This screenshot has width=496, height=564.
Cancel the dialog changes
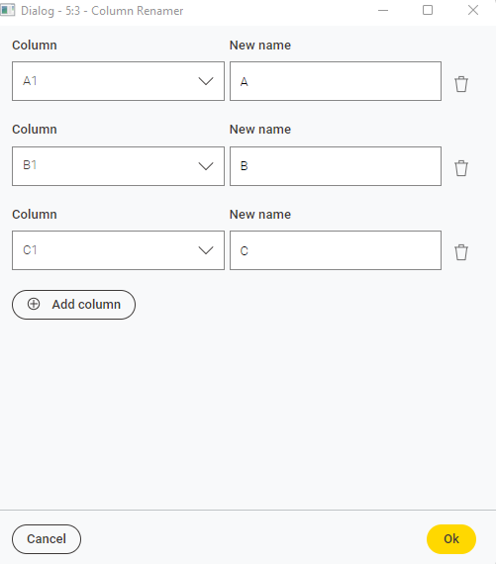tap(47, 539)
